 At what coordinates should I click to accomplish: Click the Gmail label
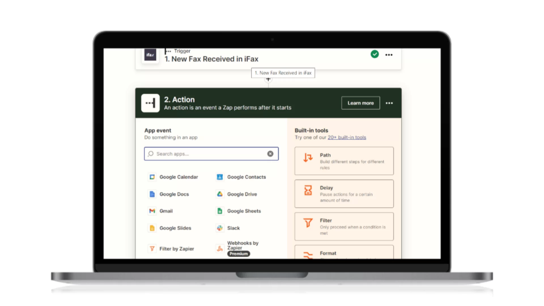tap(166, 211)
